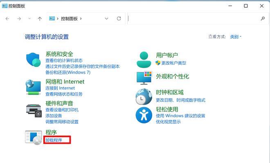This screenshot has width=270, height=163.
Task: Open the 轻松使用 category
Action: click(167, 109)
